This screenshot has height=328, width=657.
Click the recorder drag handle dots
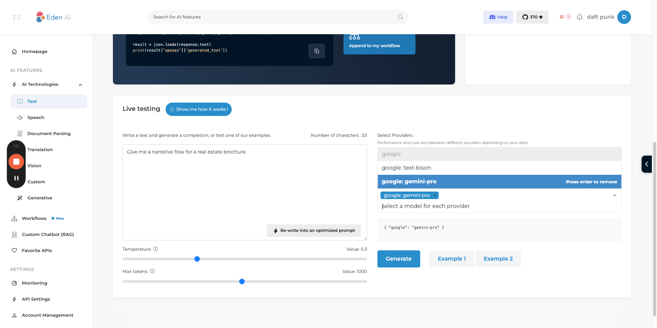[16, 146]
